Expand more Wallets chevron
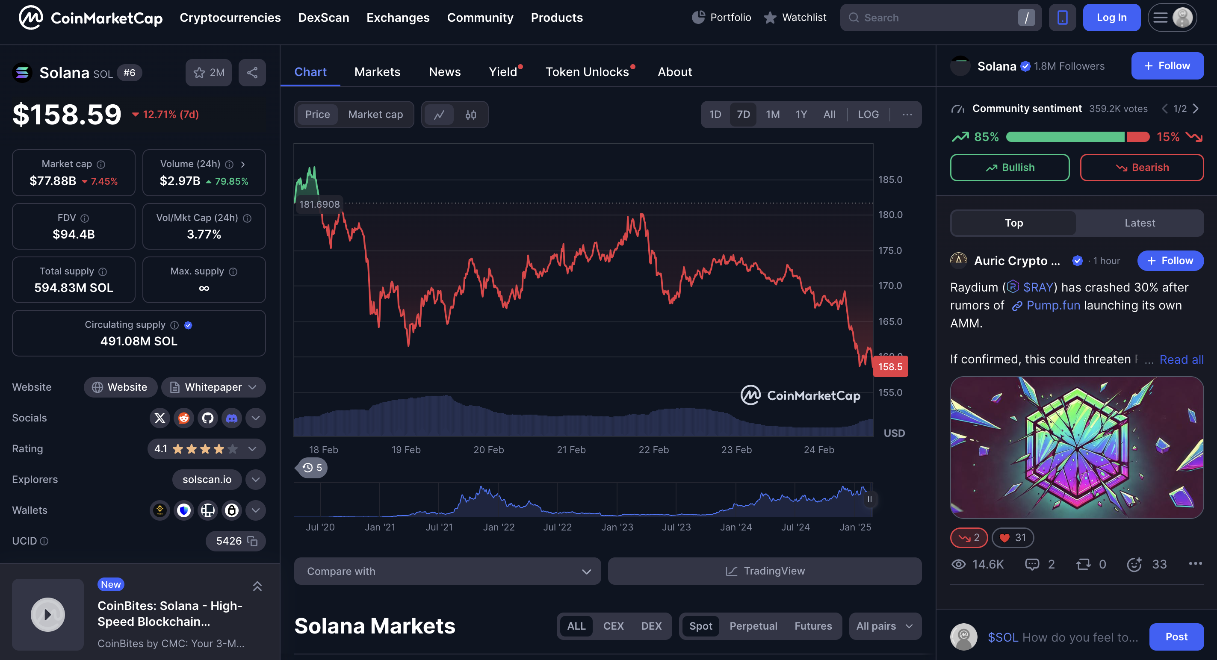The width and height of the screenshot is (1217, 660). coord(256,510)
